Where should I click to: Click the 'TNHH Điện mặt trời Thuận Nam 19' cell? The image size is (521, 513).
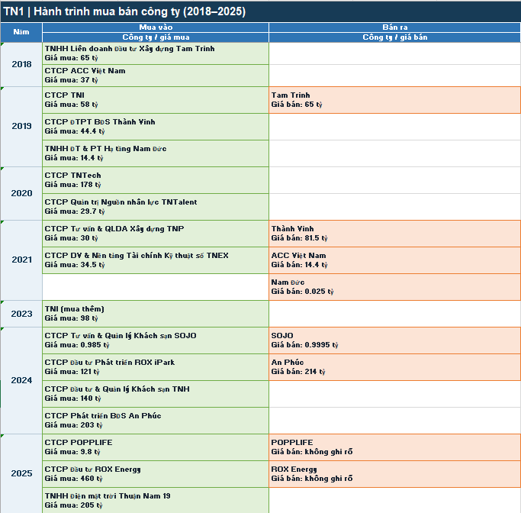156,500
